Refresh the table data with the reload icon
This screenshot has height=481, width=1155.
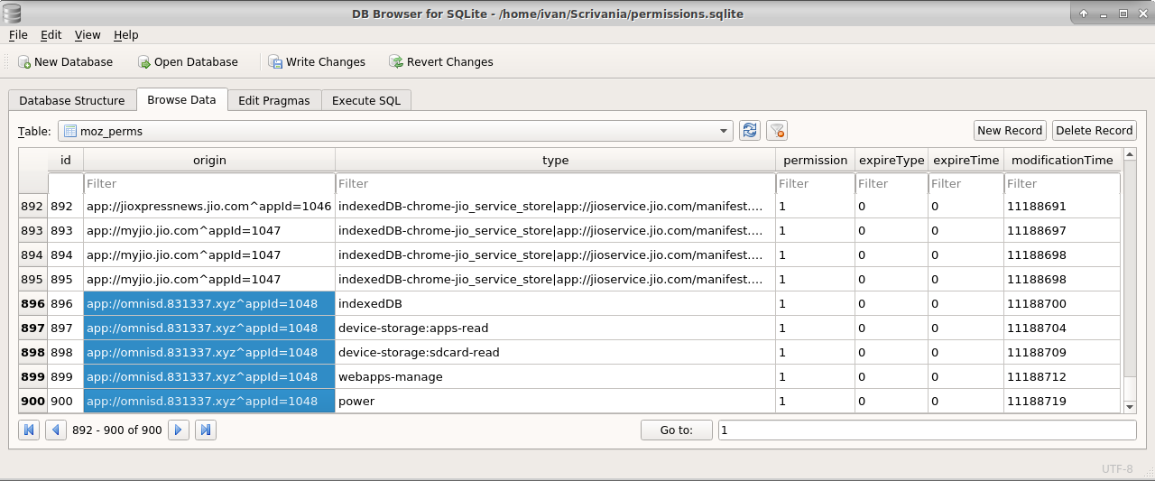[x=750, y=131]
